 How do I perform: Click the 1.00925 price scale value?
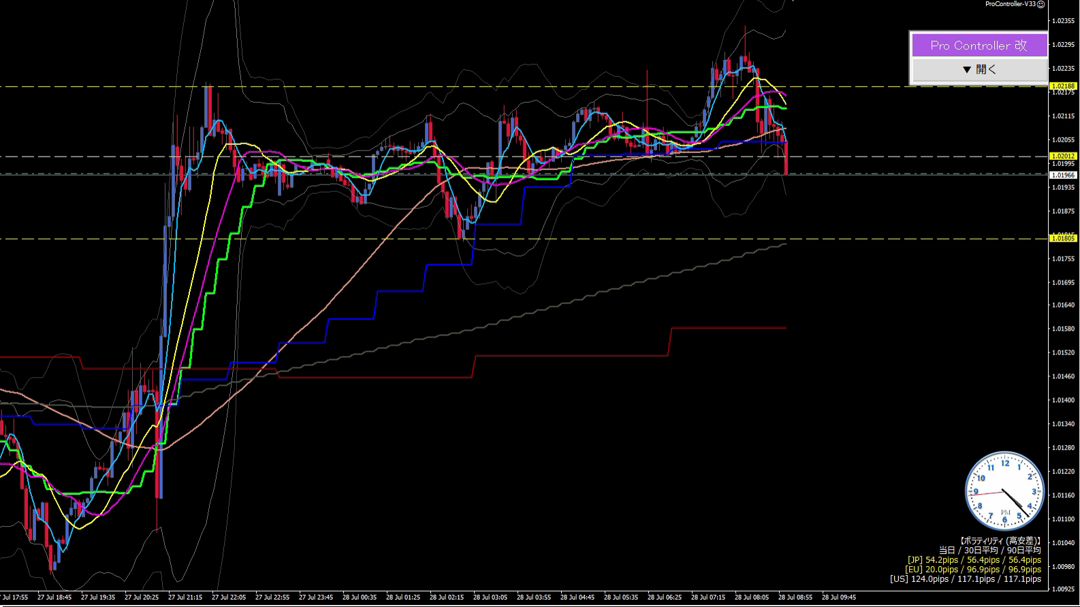tap(1063, 589)
